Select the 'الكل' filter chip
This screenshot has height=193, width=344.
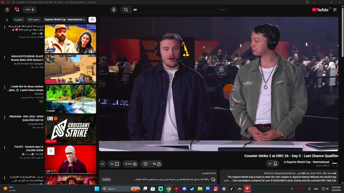click(92, 20)
